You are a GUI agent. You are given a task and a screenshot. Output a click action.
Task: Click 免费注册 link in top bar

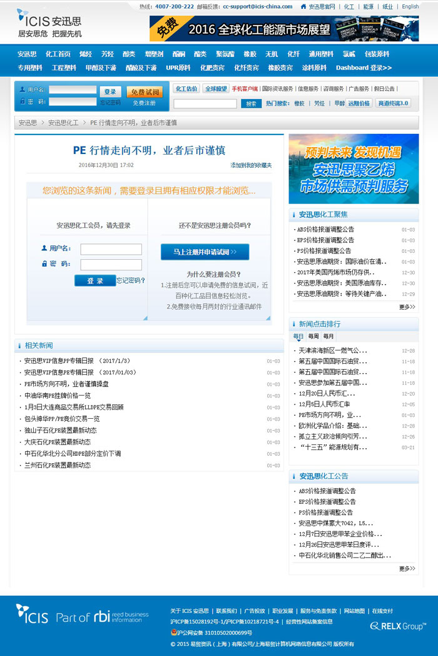coord(145,103)
